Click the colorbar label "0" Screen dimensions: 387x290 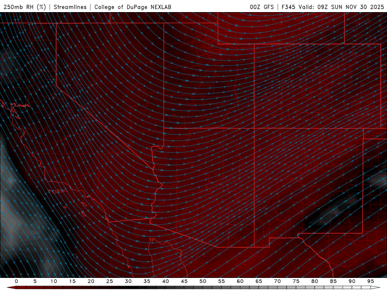(16, 281)
